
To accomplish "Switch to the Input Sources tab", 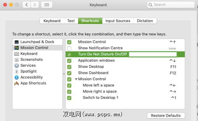I will pos(118,21).
